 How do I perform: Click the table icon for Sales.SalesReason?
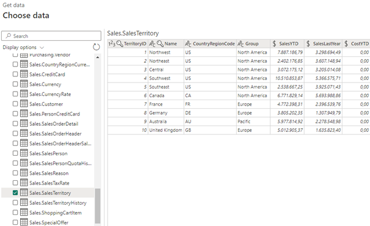pos(24,173)
